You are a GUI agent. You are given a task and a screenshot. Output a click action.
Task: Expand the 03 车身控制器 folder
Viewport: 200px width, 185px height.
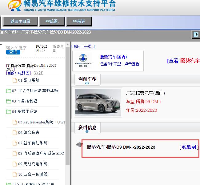coord(9,101)
